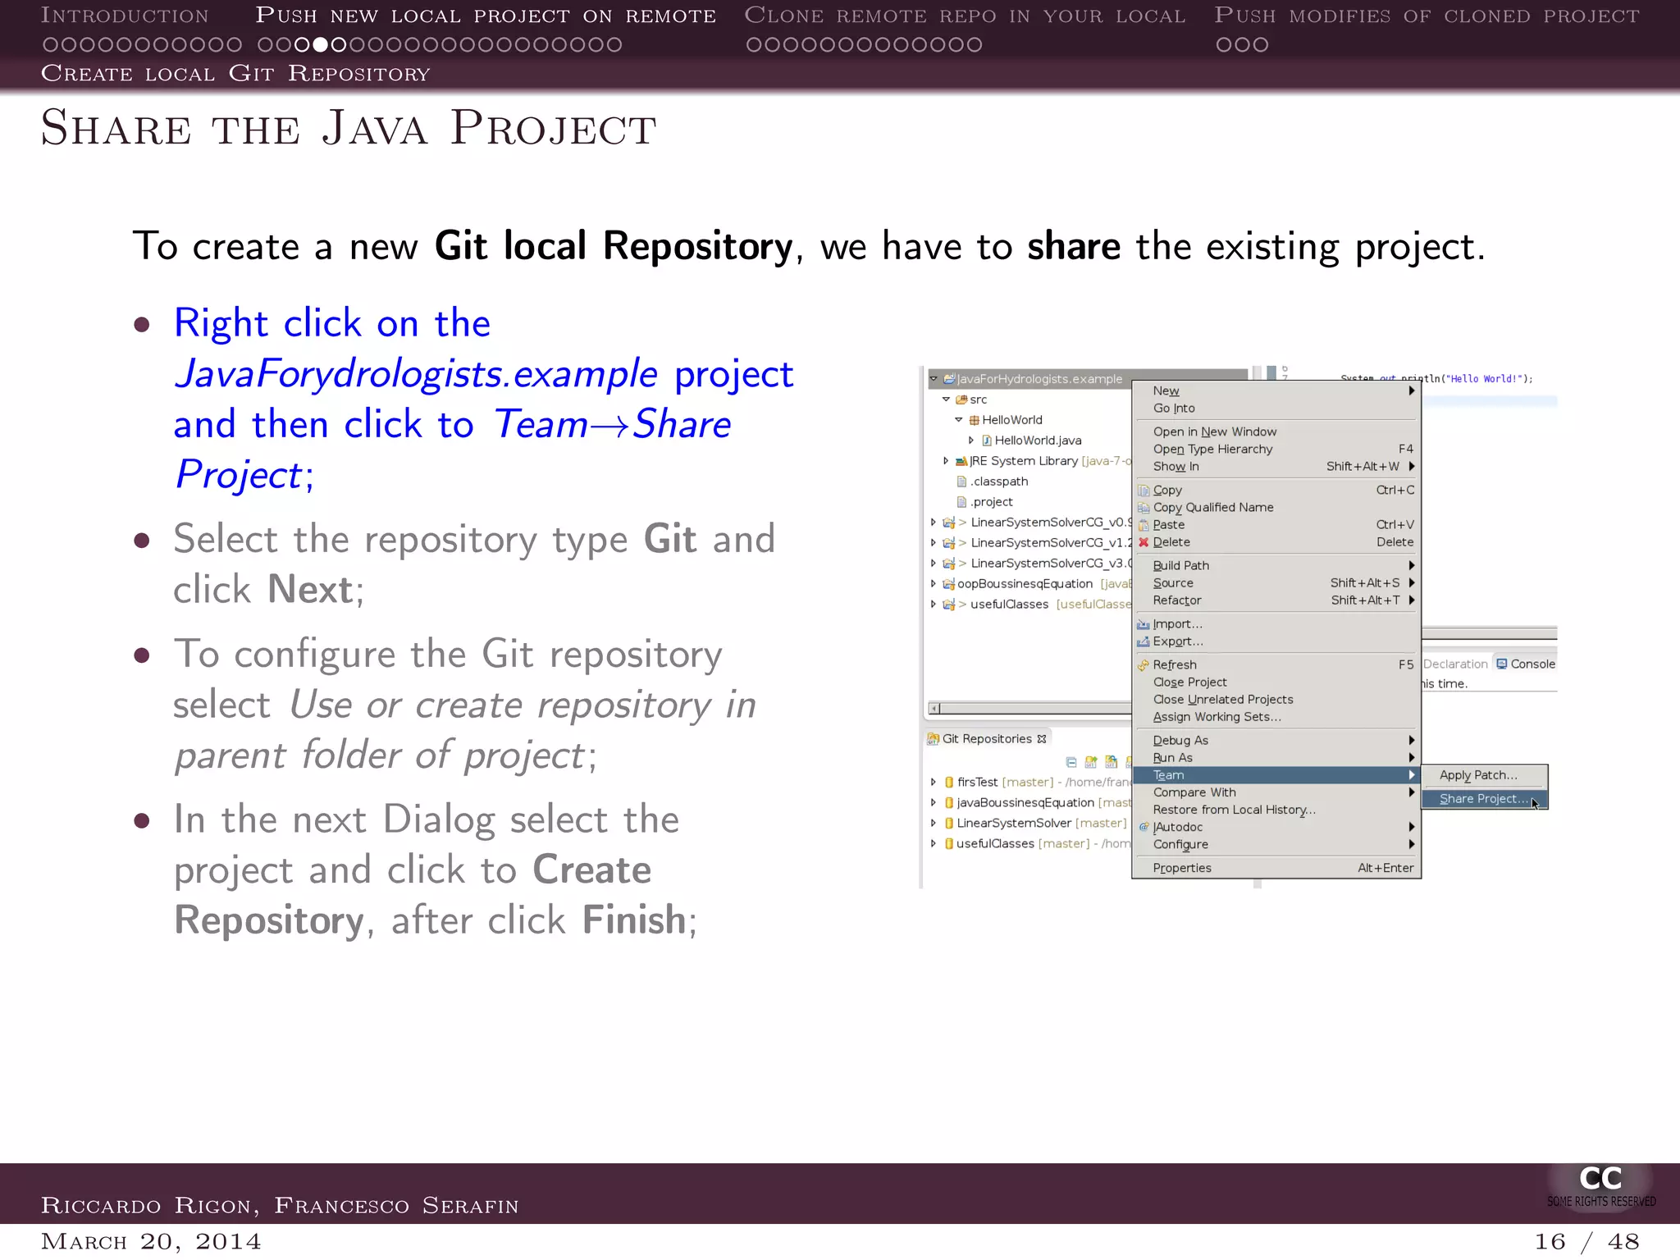Select Close Unrelated Projects entry
This screenshot has width=1680, height=1260.
[x=1276, y=700]
